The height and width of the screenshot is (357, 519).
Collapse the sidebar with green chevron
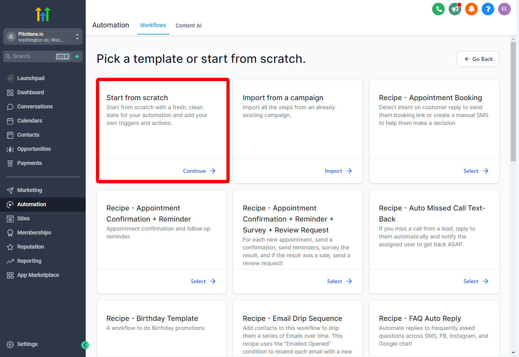[x=85, y=345]
